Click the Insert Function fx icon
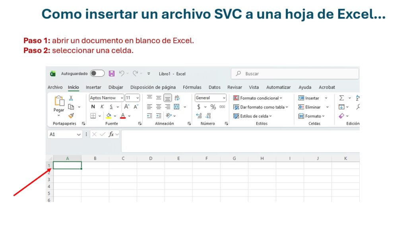 [x=111, y=134]
